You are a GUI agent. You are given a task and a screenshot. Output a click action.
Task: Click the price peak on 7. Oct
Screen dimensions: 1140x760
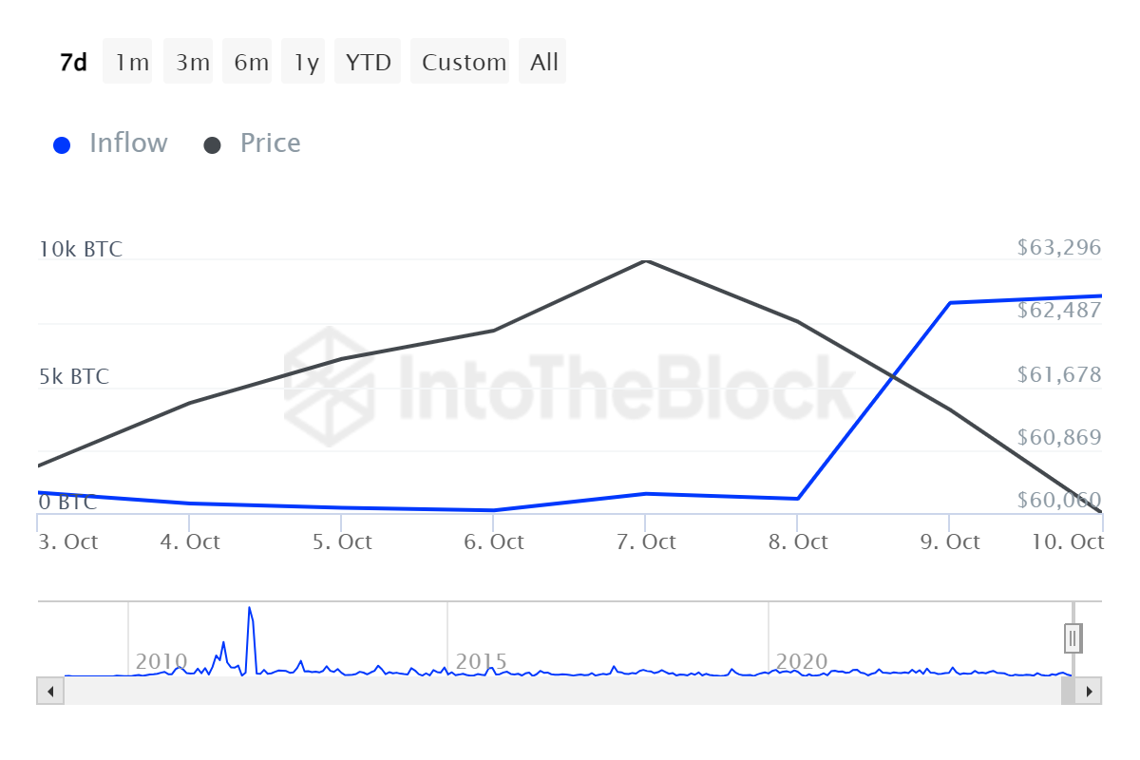tap(646, 260)
